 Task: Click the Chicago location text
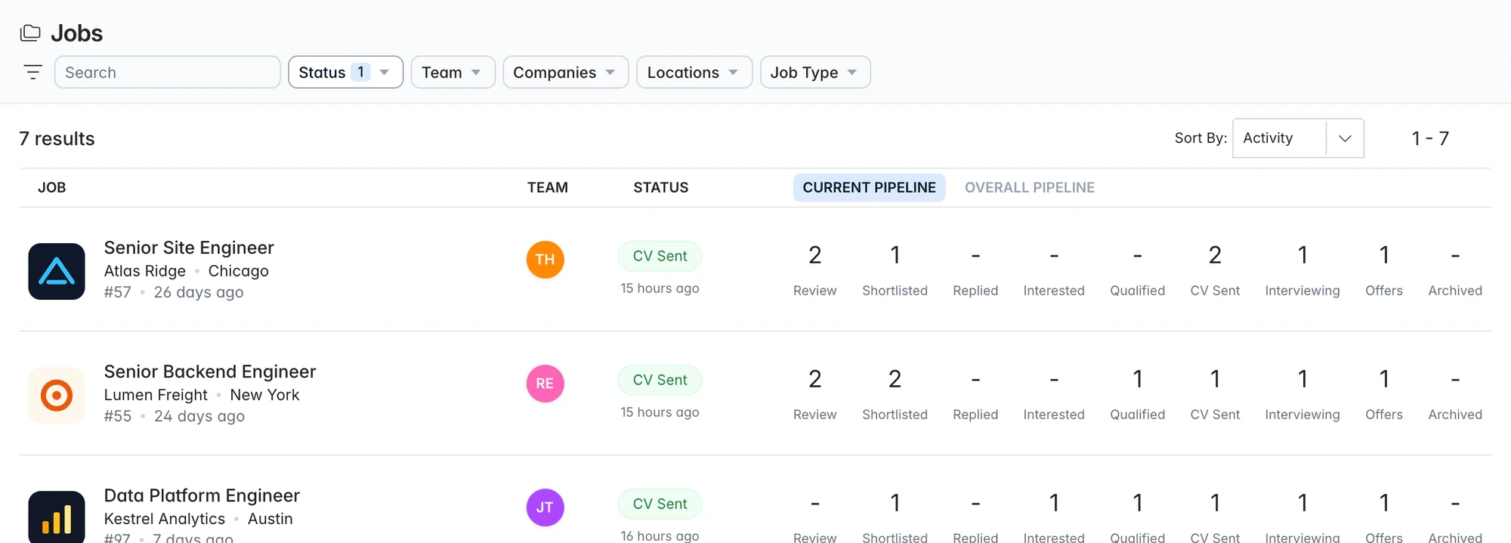[x=238, y=270]
